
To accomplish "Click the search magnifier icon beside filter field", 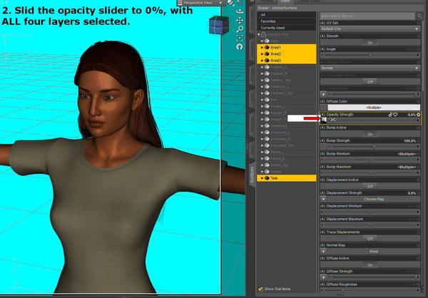I will coord(419,16).
